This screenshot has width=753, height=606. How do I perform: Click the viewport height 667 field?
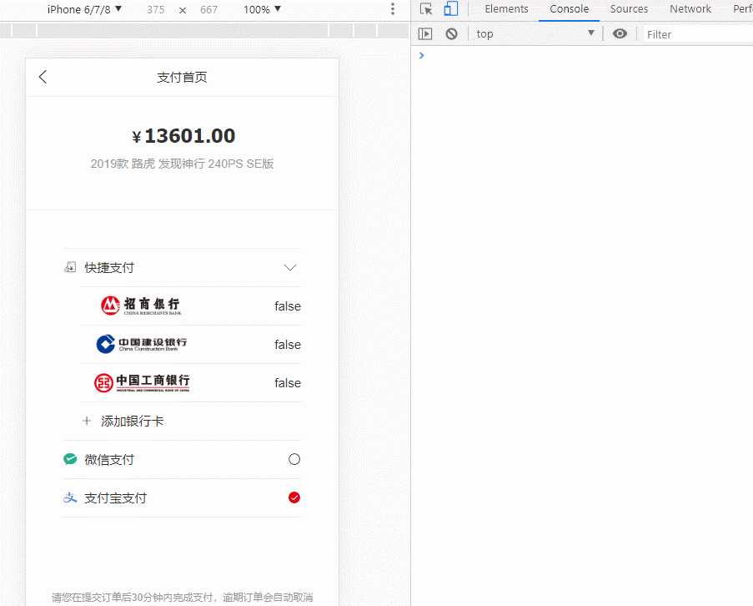coord(209,10)
